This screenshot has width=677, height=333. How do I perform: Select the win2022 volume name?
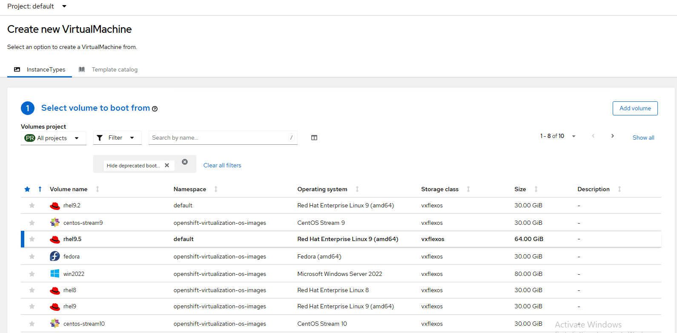click(x=74, y=274)
